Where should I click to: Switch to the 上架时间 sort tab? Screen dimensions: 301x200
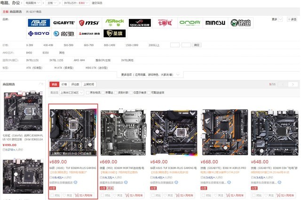(88, 84)
